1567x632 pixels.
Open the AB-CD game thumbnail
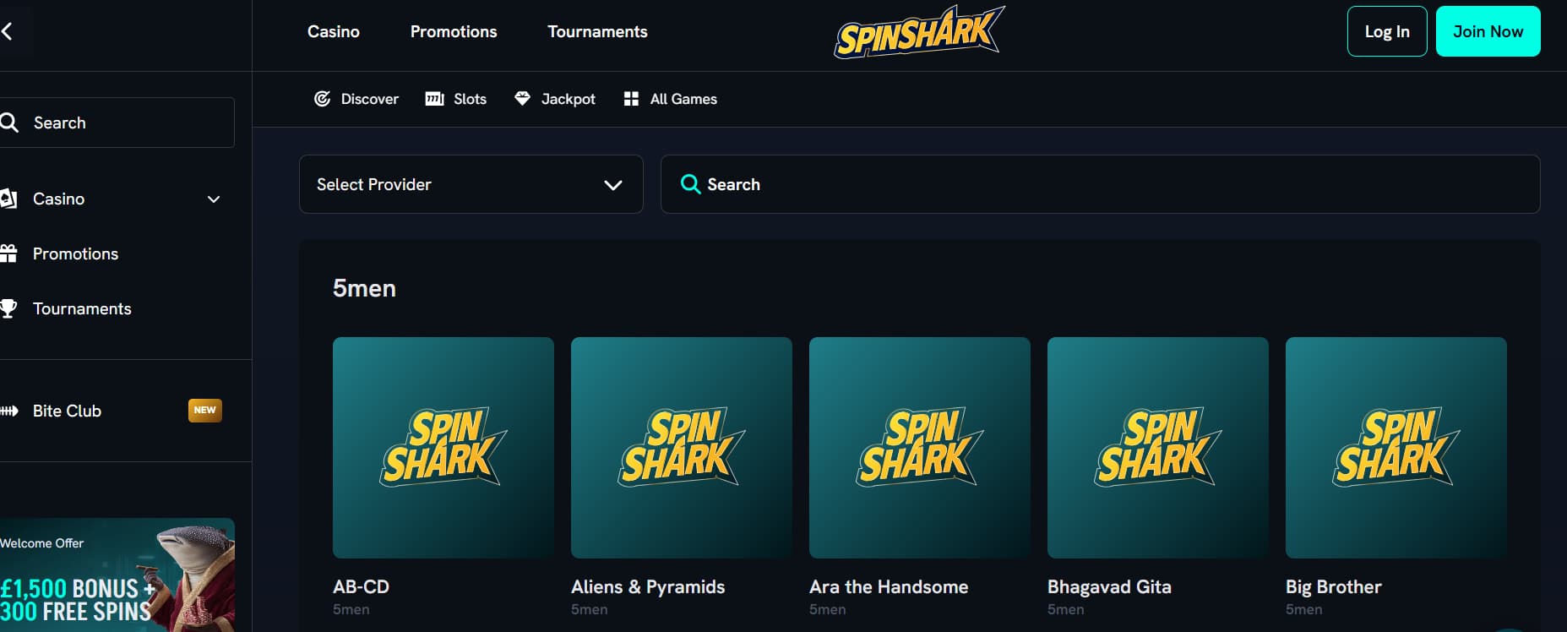click(x=443, y=448)
